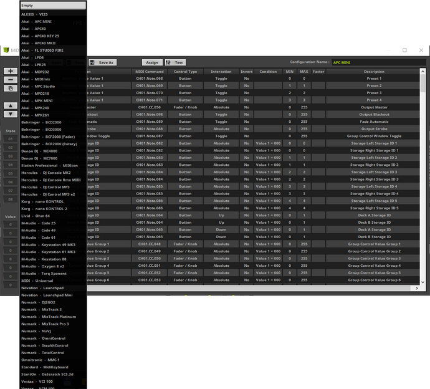The height and width of the screenshot is (389, 430).
Task: Select Novation - Launchpad Mini entry
Action: click(53, 295)
